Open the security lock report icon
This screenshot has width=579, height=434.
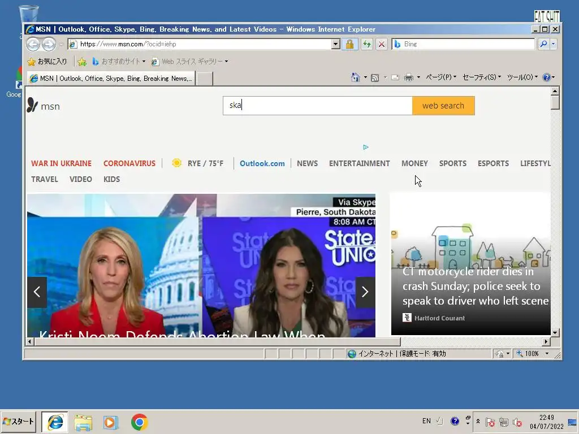pyautogui.click(x=349, y=44)
